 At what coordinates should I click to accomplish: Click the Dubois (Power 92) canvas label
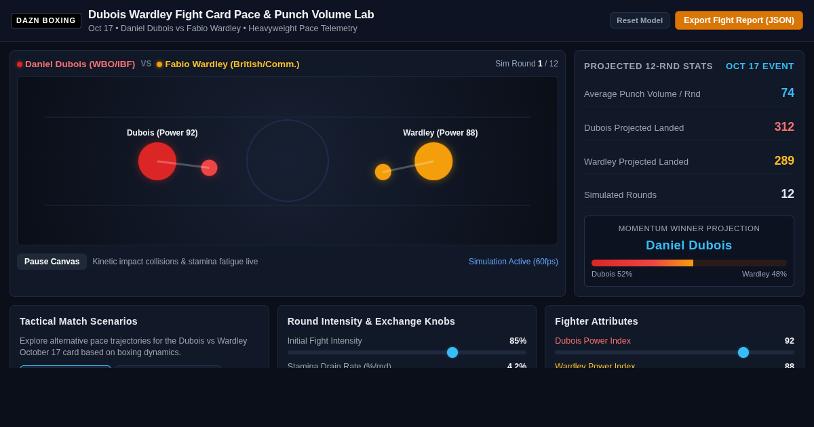coord(162,133)
